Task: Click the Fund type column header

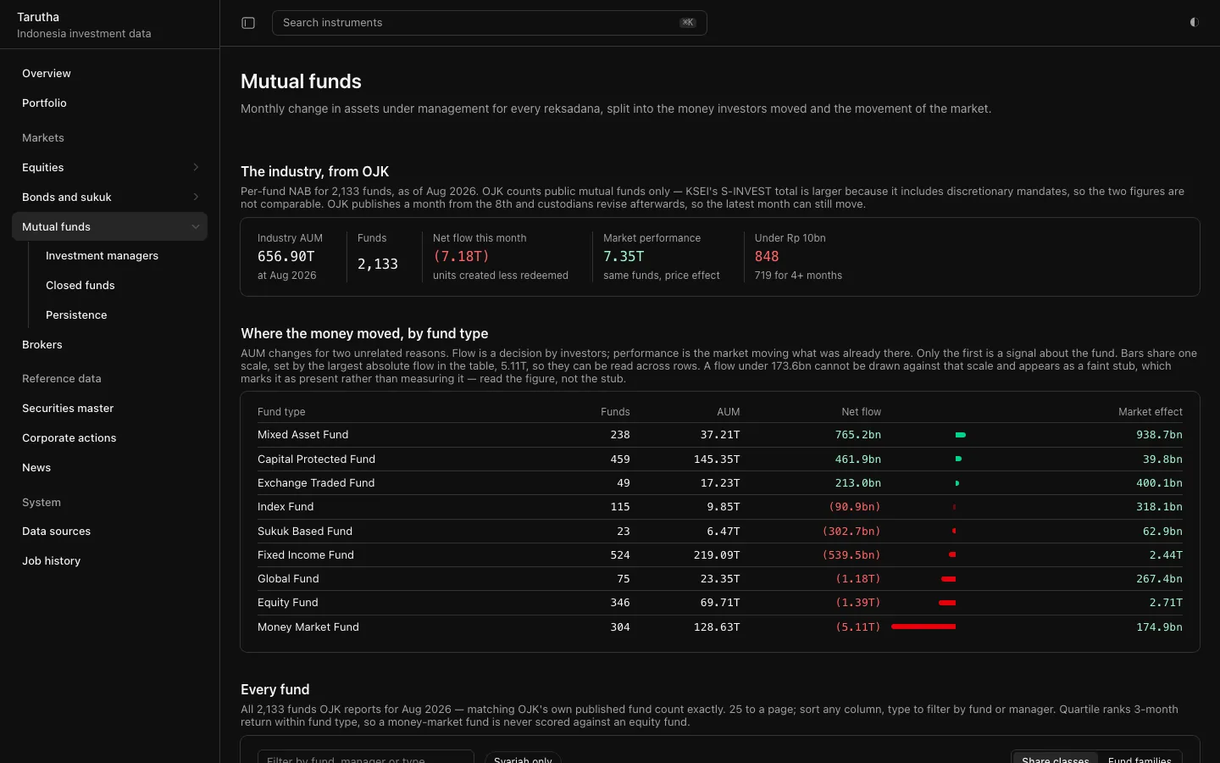Action: click(281, 412)
